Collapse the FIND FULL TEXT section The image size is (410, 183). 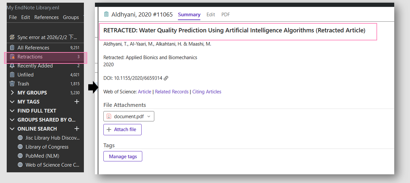click(12, 111)
